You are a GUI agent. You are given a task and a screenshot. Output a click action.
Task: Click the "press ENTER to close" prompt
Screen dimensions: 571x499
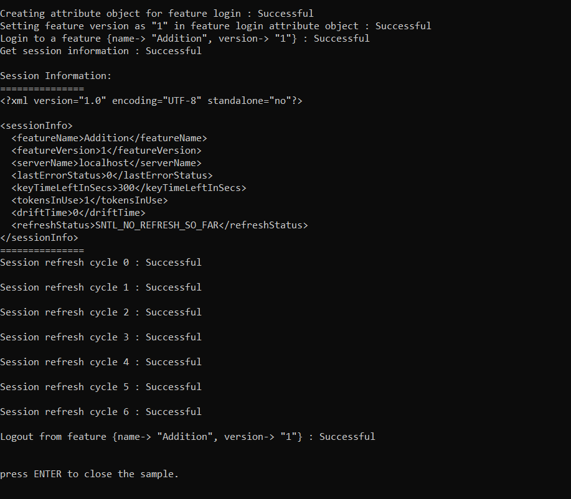coord(89,473)
